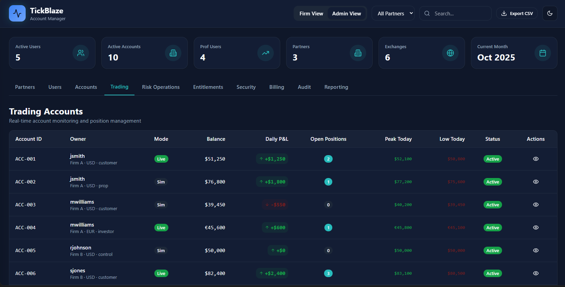
Task: Click the Export CSV button
Action: point(517,13)
